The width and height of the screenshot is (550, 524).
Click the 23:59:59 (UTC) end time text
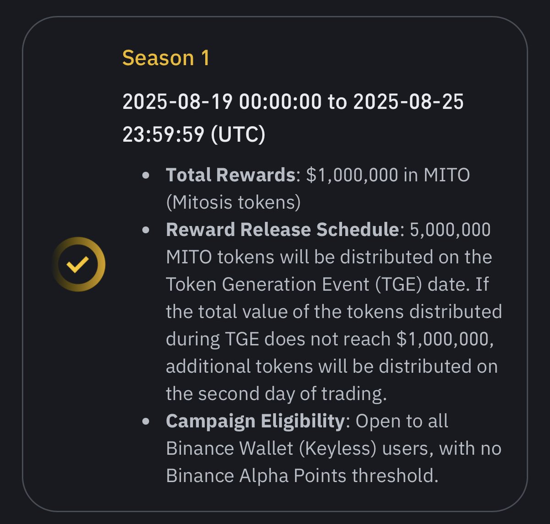coord(193,134)
